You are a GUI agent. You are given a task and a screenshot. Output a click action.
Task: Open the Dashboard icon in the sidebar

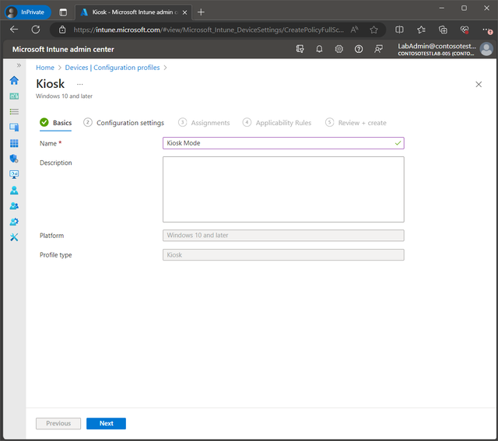pos(14,96)
